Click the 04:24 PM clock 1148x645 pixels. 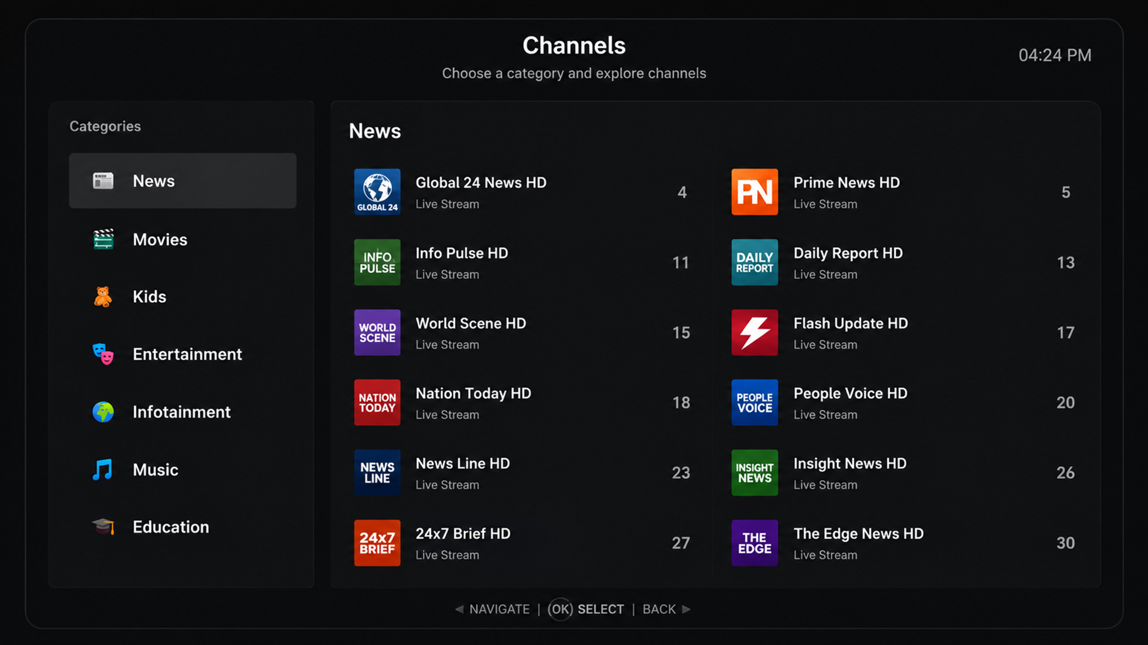pyautogui.click(x=1055, y=56)
